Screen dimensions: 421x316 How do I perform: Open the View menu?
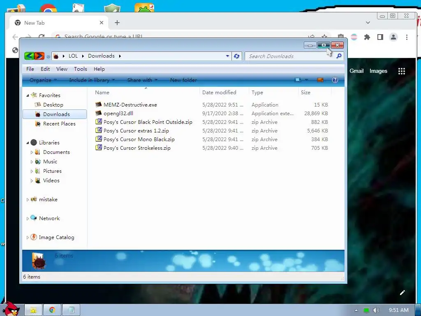(62, 69)
